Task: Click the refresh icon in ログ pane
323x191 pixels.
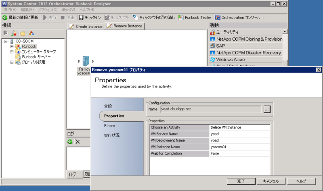Action: click(70, 142)
